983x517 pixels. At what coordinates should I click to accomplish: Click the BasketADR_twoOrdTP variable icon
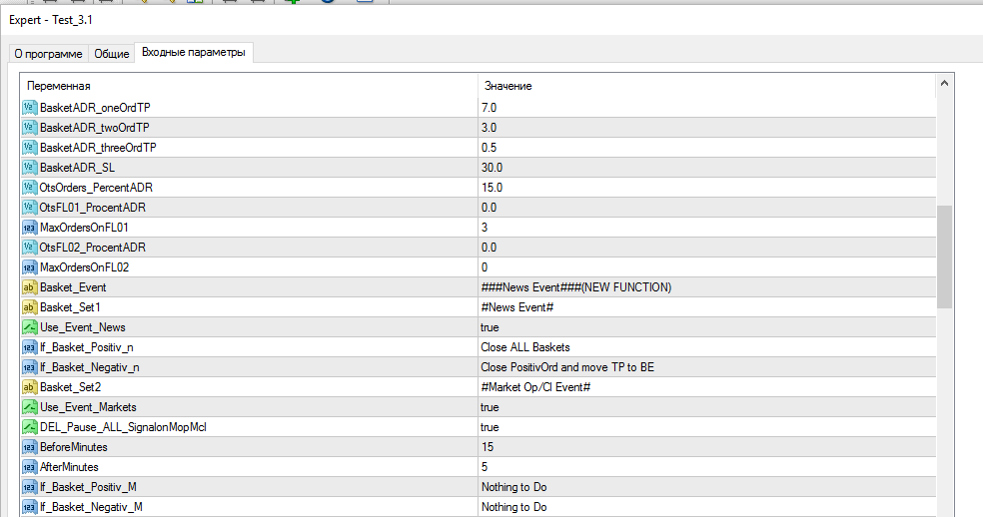click(x=29, y=127)
